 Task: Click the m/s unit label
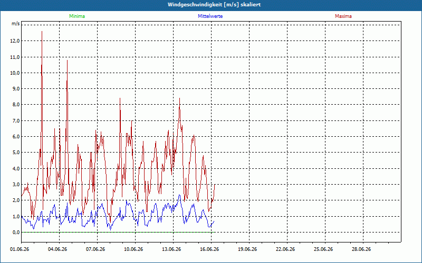pos(16,24)
